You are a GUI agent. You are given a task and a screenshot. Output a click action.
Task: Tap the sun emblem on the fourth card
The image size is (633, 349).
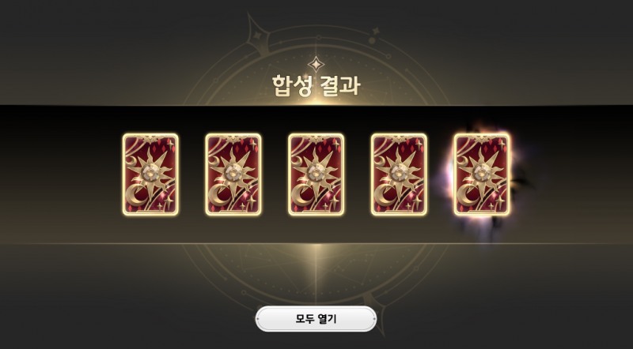coord(401,172)
